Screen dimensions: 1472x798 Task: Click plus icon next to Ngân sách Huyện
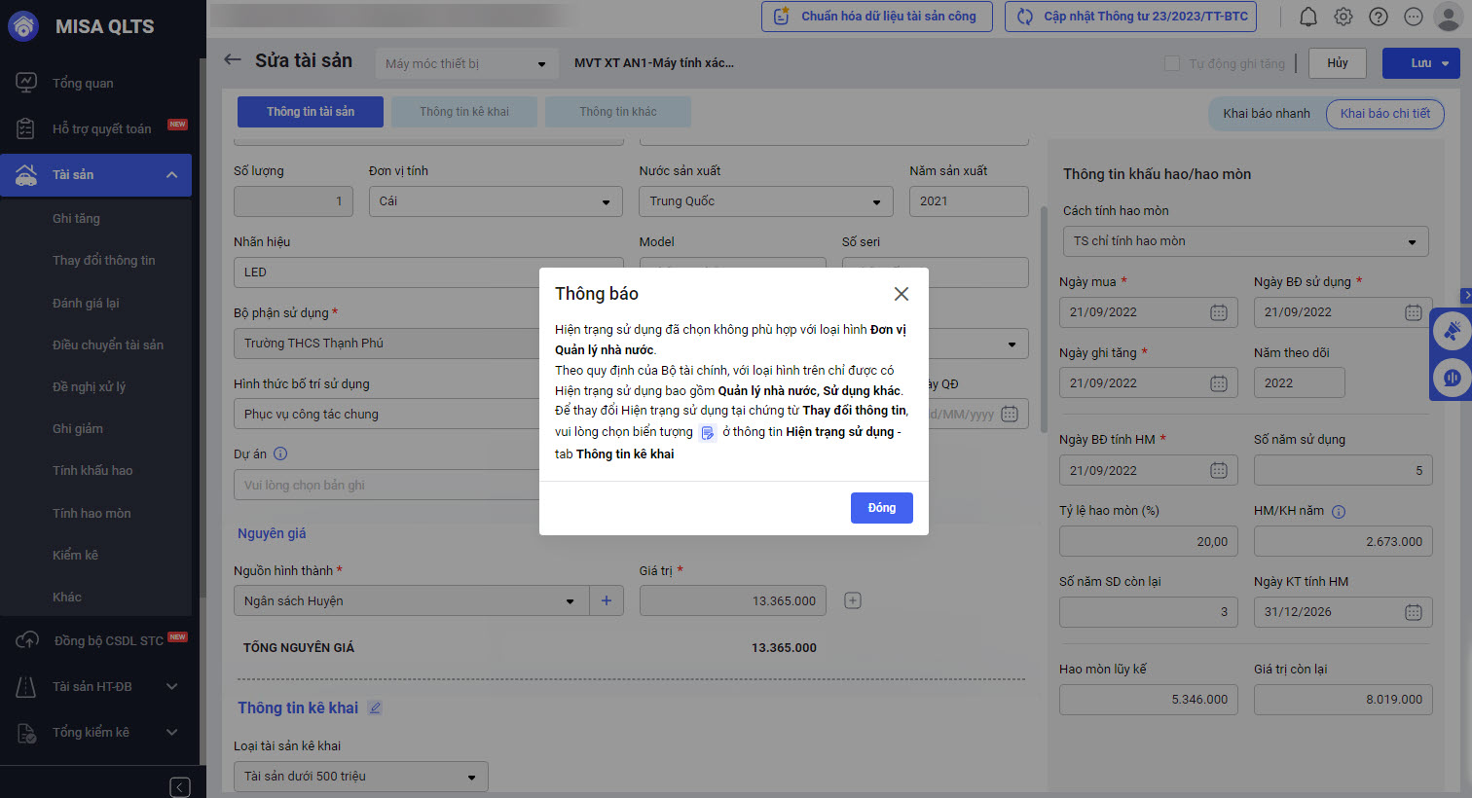tap(607, 600)
